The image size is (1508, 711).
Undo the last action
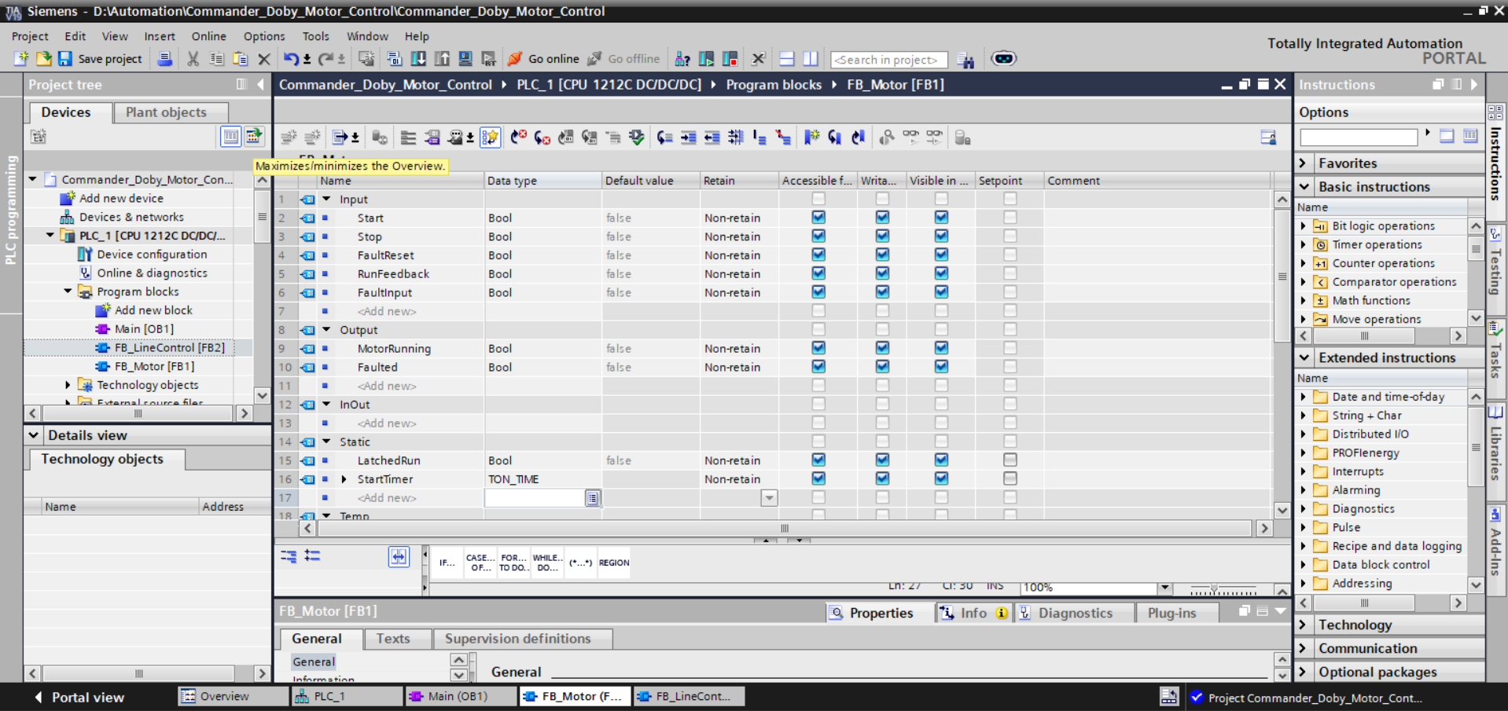click(x=291, y=59)
